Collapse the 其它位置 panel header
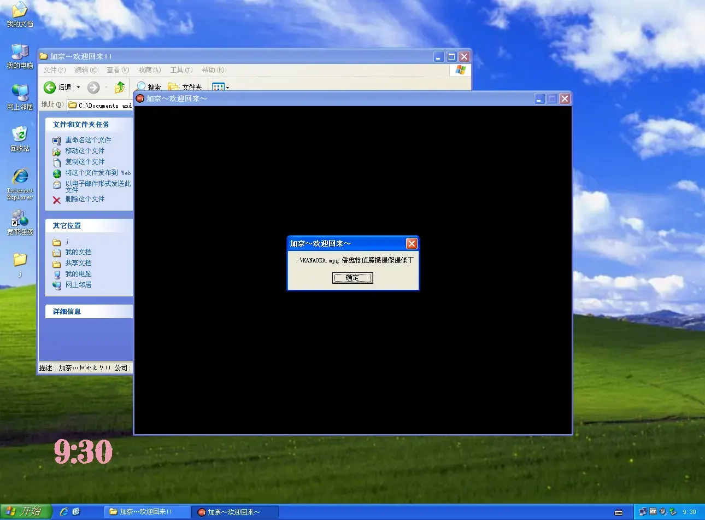 pyautogui.click(x=89, y=225)
